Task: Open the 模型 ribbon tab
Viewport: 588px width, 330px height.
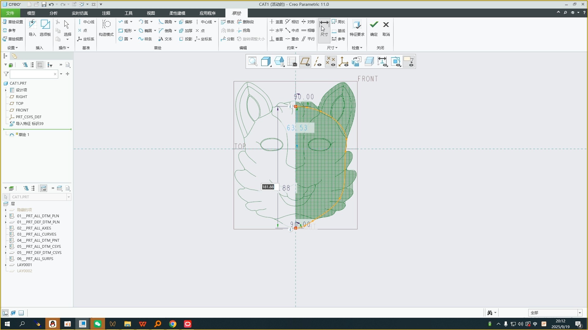Action: click(31, 13)
